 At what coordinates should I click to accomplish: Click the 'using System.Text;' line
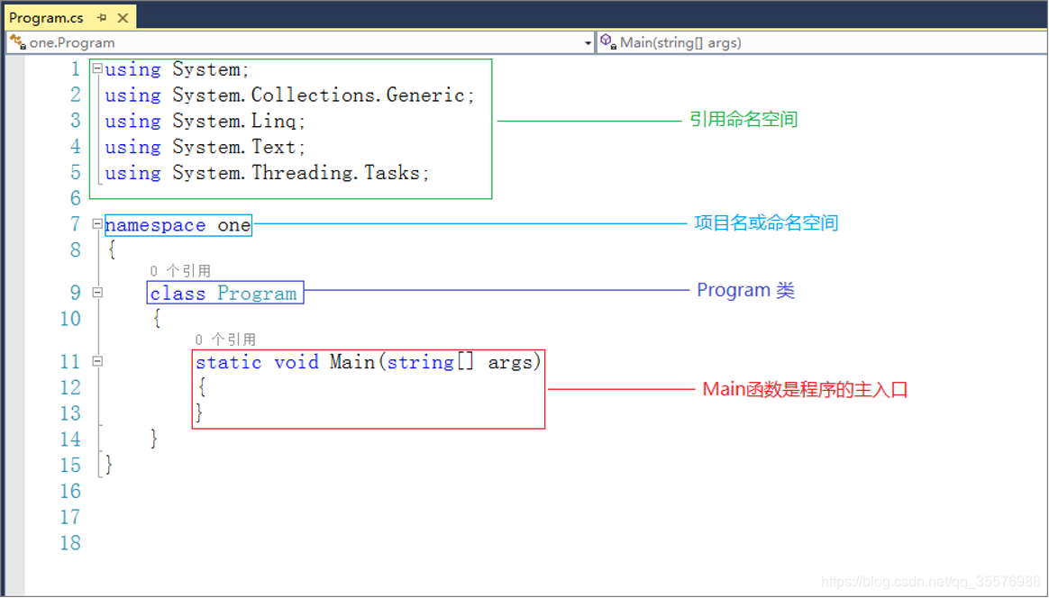(205, 147)
